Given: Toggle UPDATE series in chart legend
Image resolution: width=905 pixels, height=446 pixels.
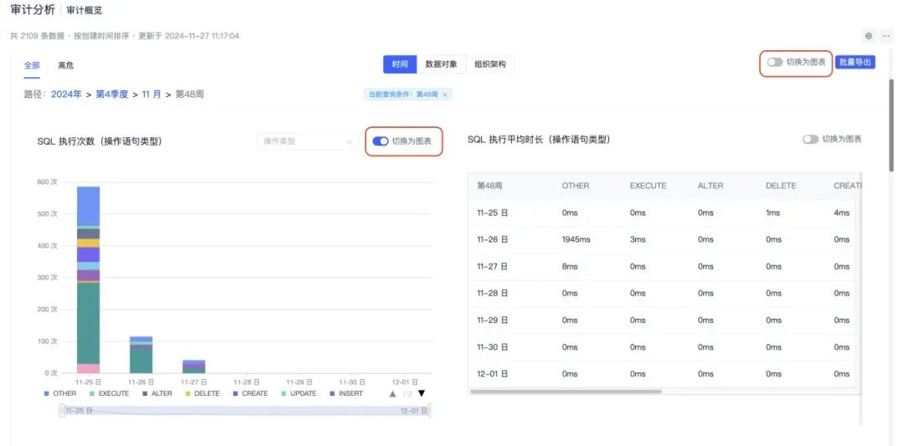Looking at the screenshot, I should click(298, 393).
